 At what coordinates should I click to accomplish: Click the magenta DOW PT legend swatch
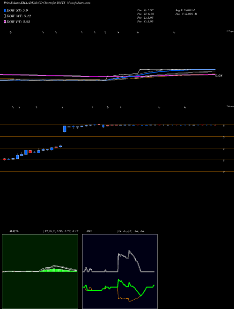click(x=5, y=22)
